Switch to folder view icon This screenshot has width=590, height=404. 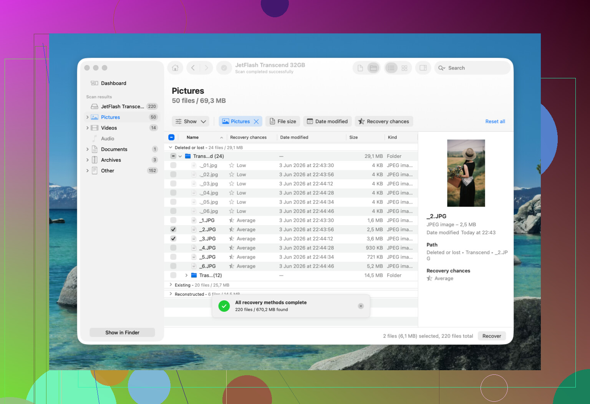373,68
